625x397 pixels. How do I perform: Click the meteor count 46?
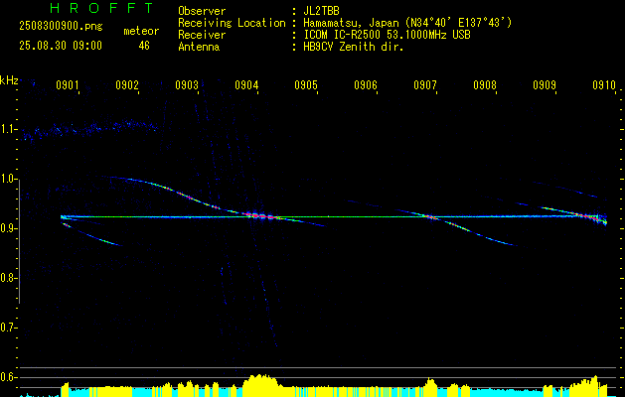[144, 46]
